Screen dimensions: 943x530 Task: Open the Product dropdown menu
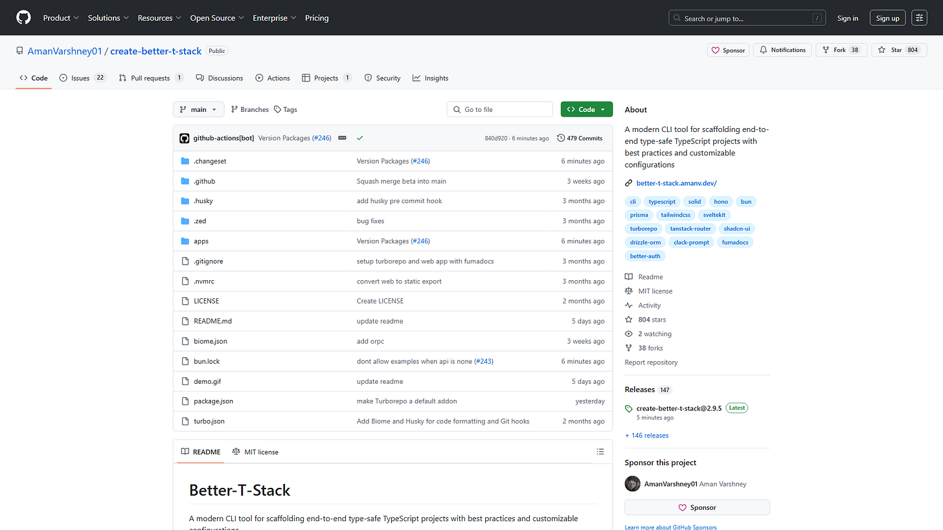click(61, 18)
